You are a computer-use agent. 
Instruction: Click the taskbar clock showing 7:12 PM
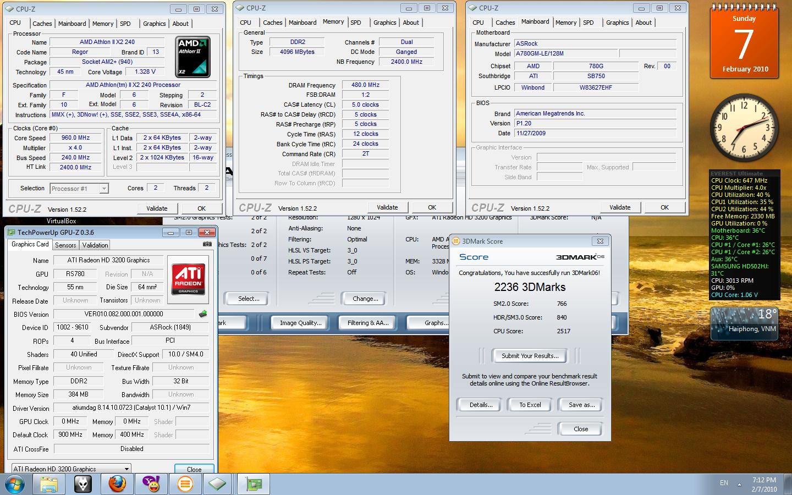(764, 485)
